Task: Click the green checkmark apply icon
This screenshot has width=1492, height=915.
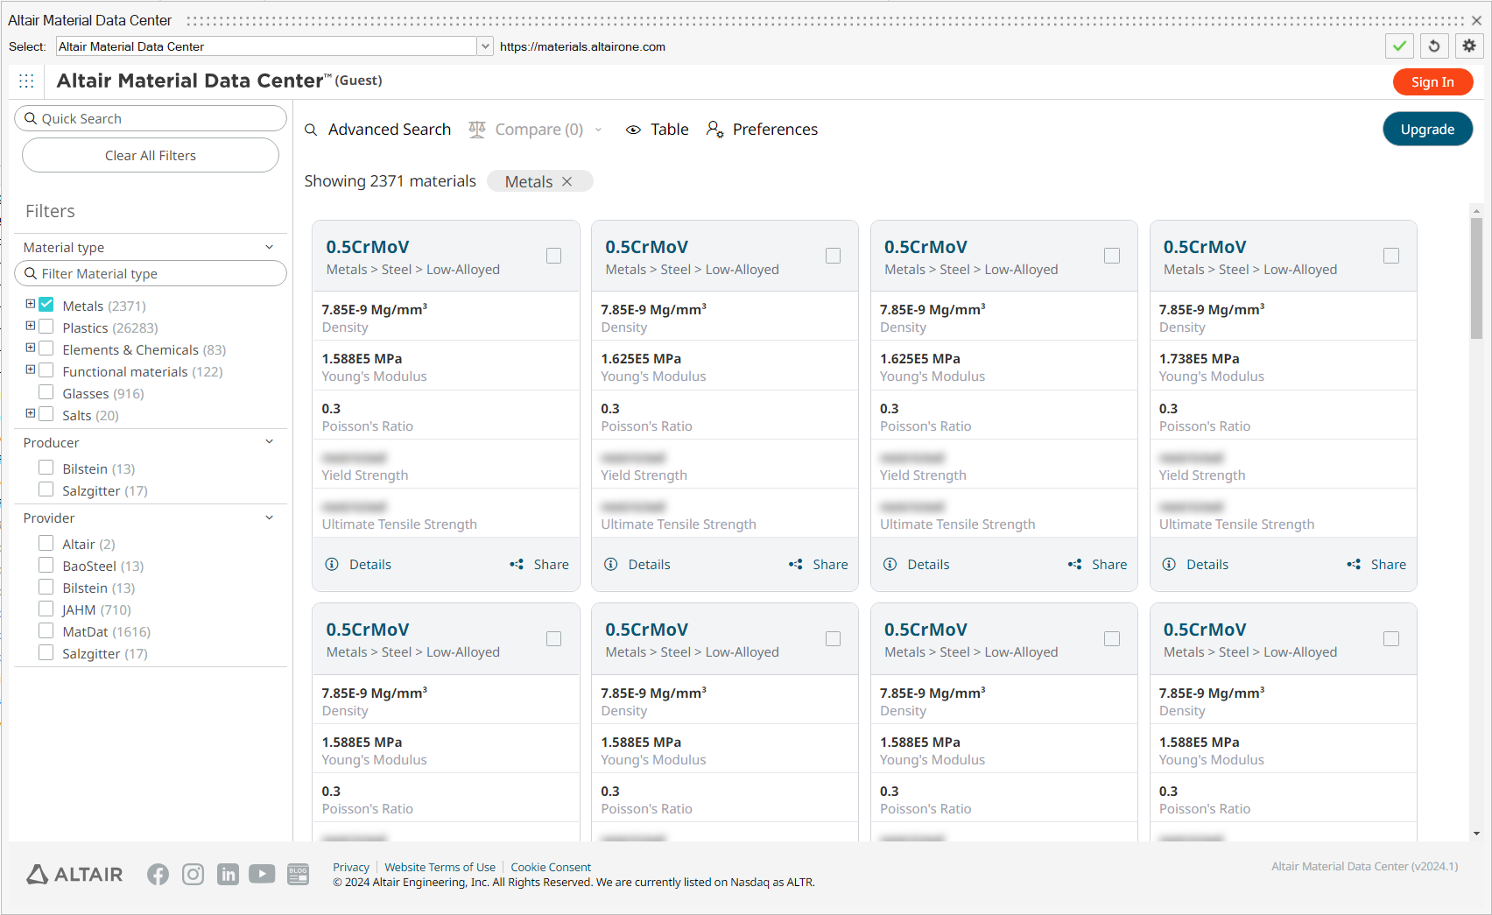Action: (x=1399, y=46)
